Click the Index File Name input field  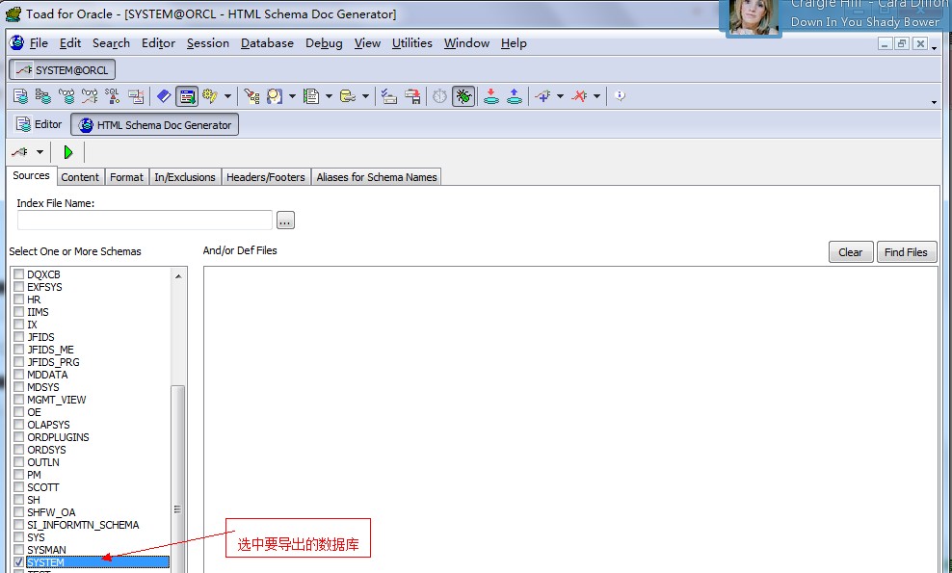point(145,221)
